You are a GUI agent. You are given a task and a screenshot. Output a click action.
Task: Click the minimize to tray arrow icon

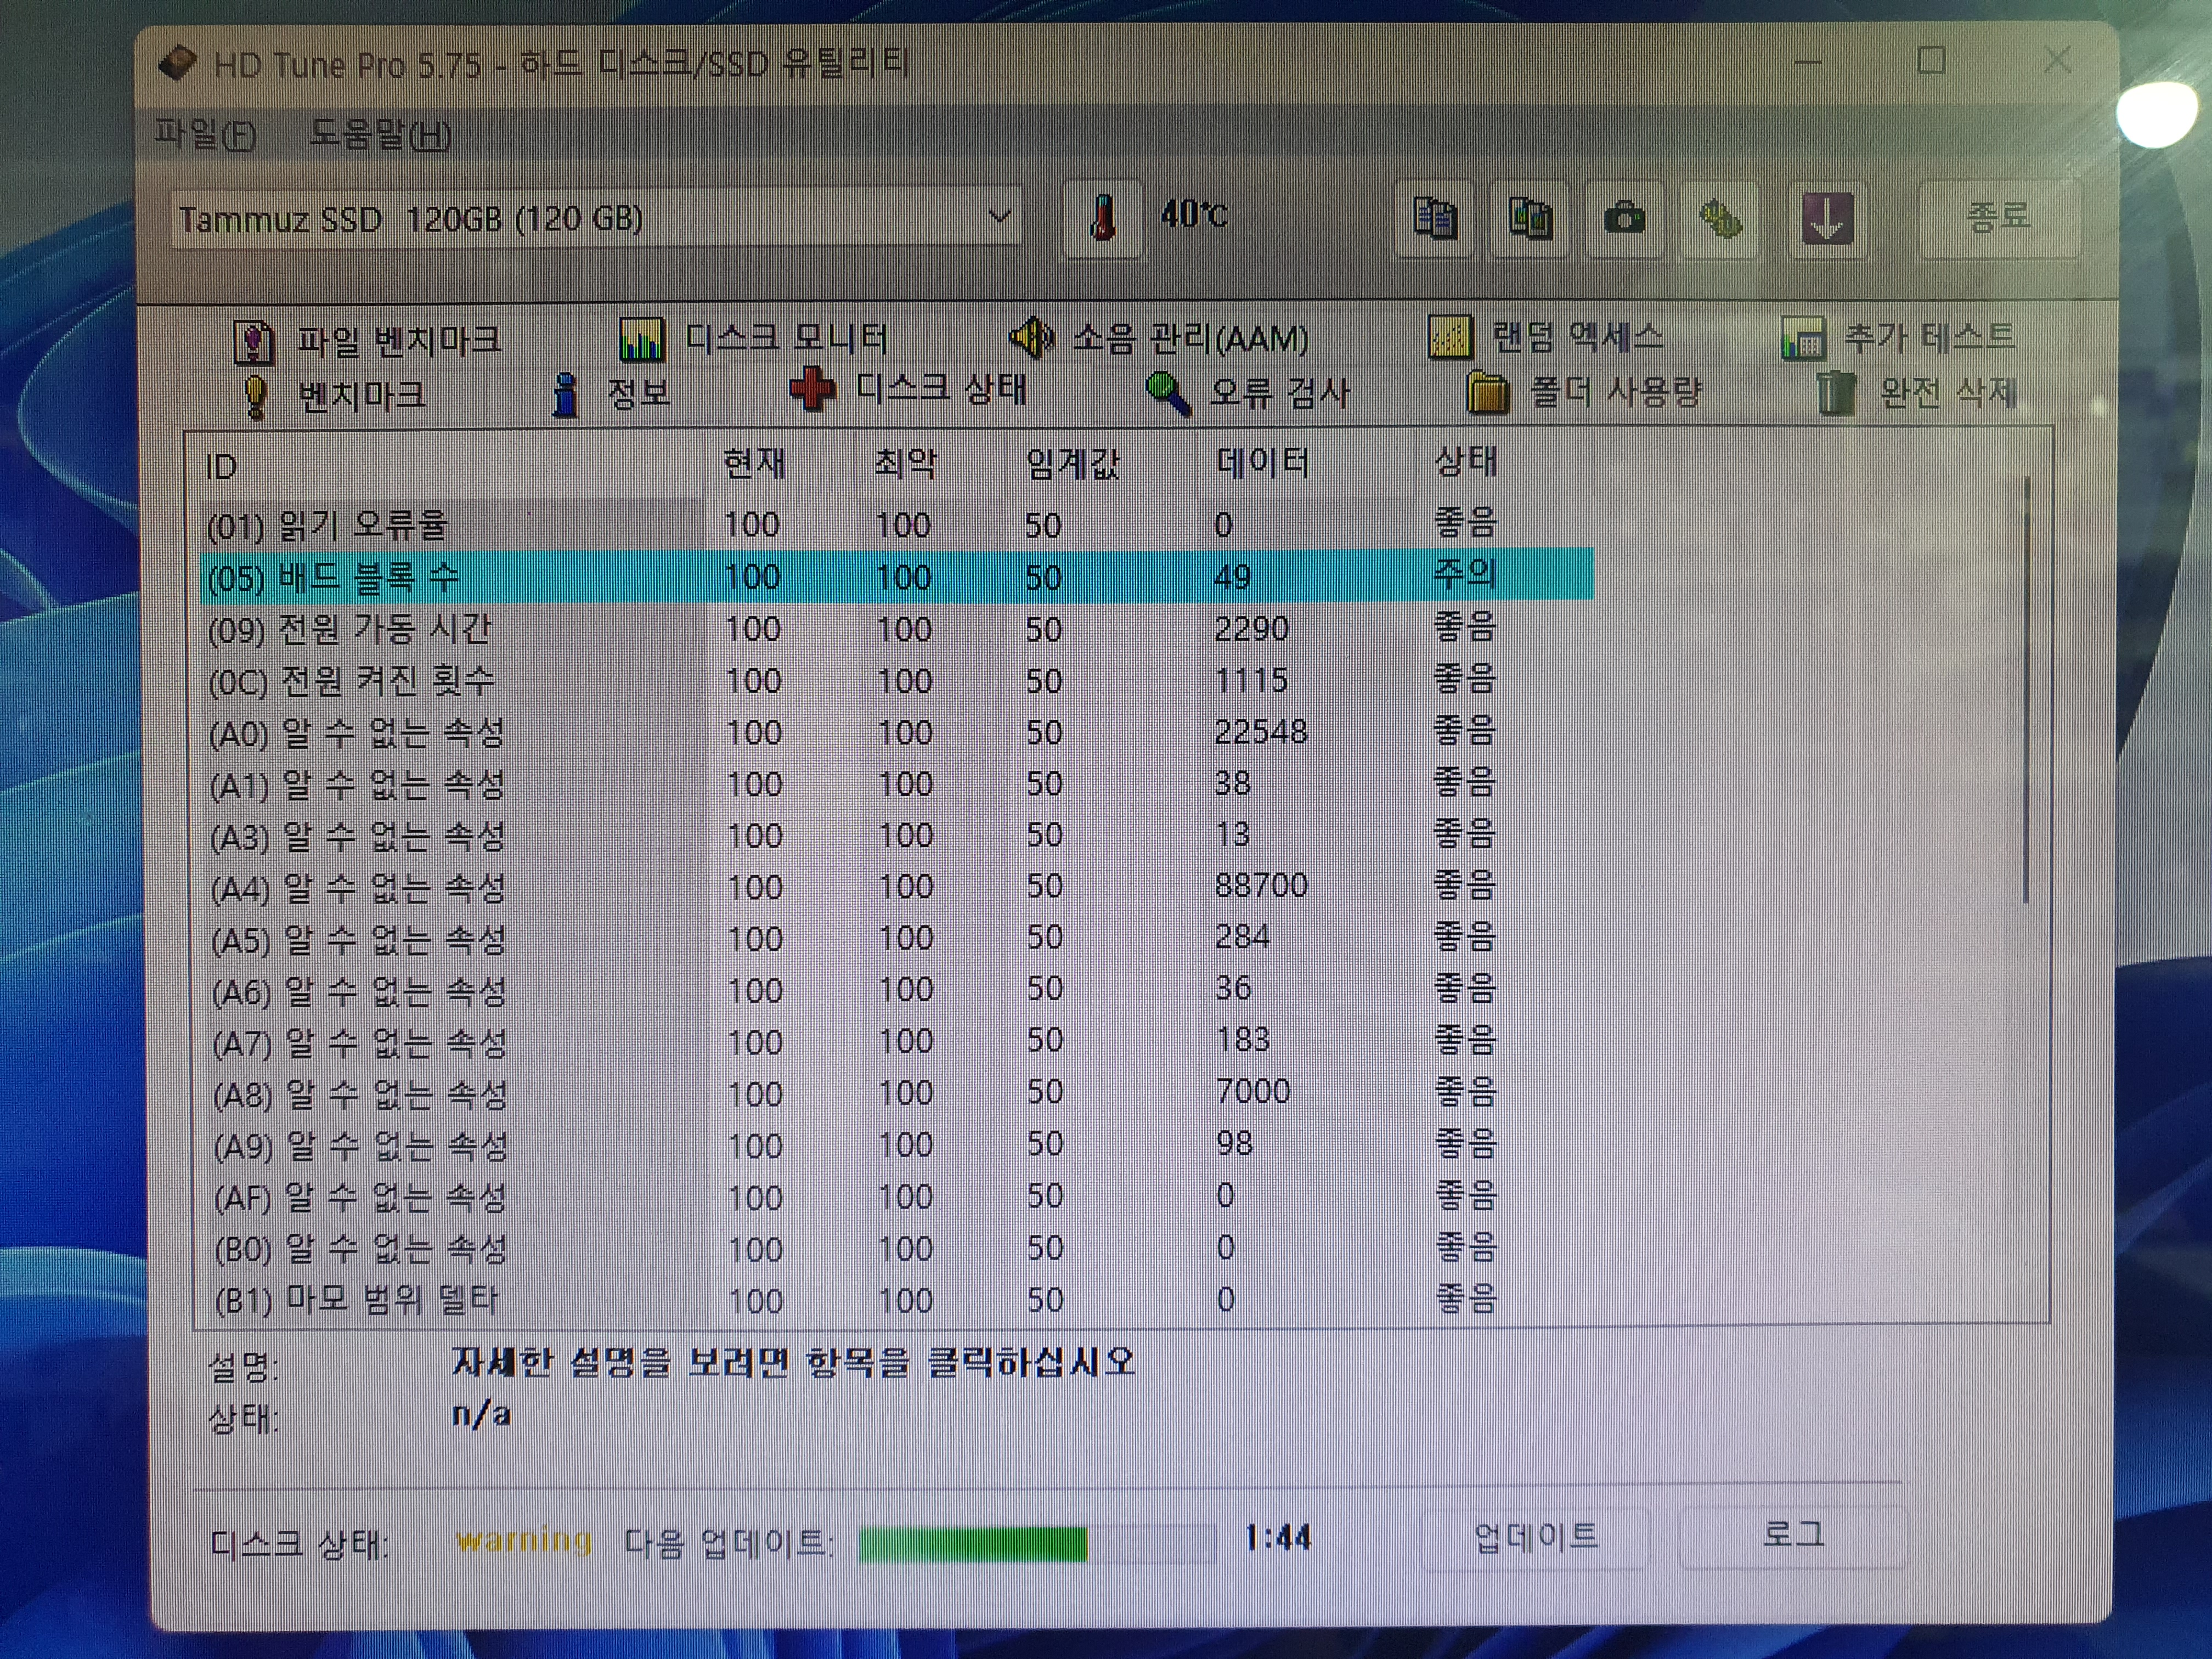[1827, 218]
